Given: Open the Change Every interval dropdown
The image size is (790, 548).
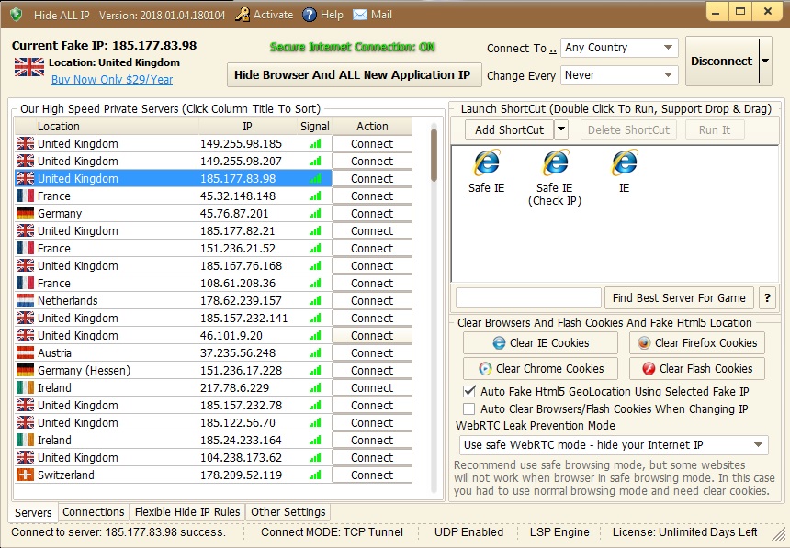Looking at the screenshot, I should [x=619, y=75].
